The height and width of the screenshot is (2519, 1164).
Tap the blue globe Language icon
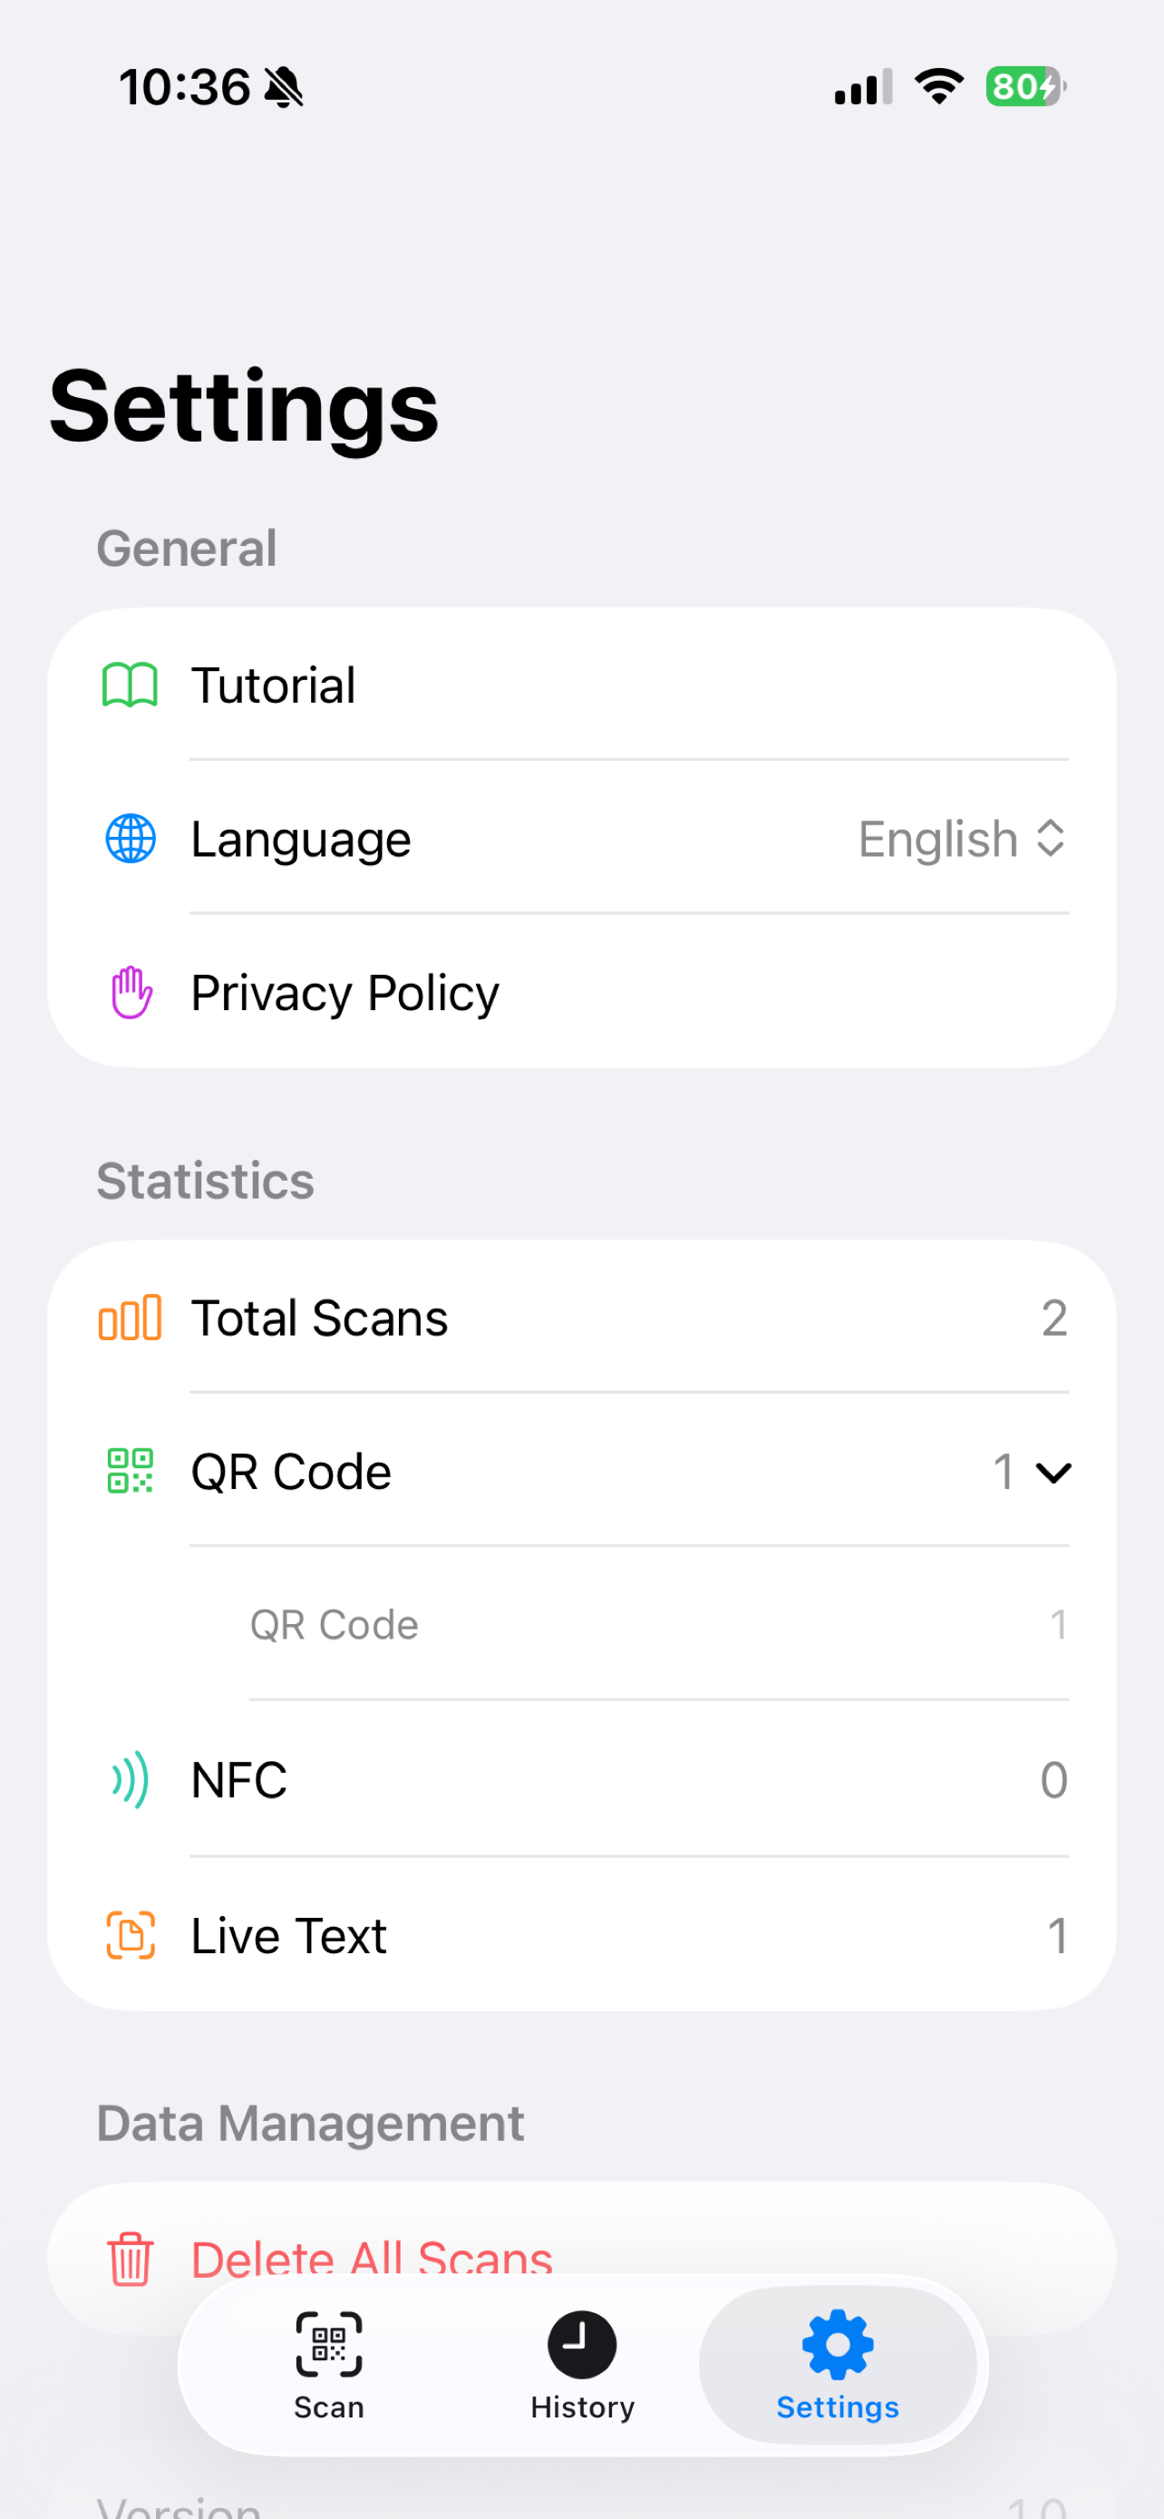coord(130,839)
